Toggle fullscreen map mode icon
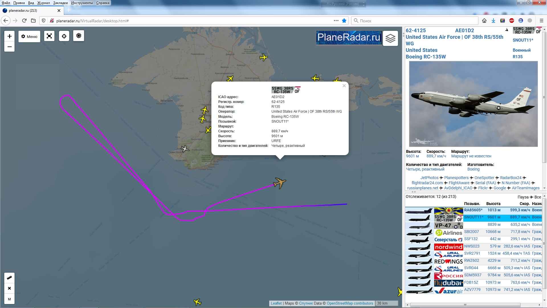 point(49,36)
